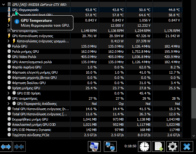Click the icon beside Ταχύτητα σύνδεσης PCIe

click(9, 135)
